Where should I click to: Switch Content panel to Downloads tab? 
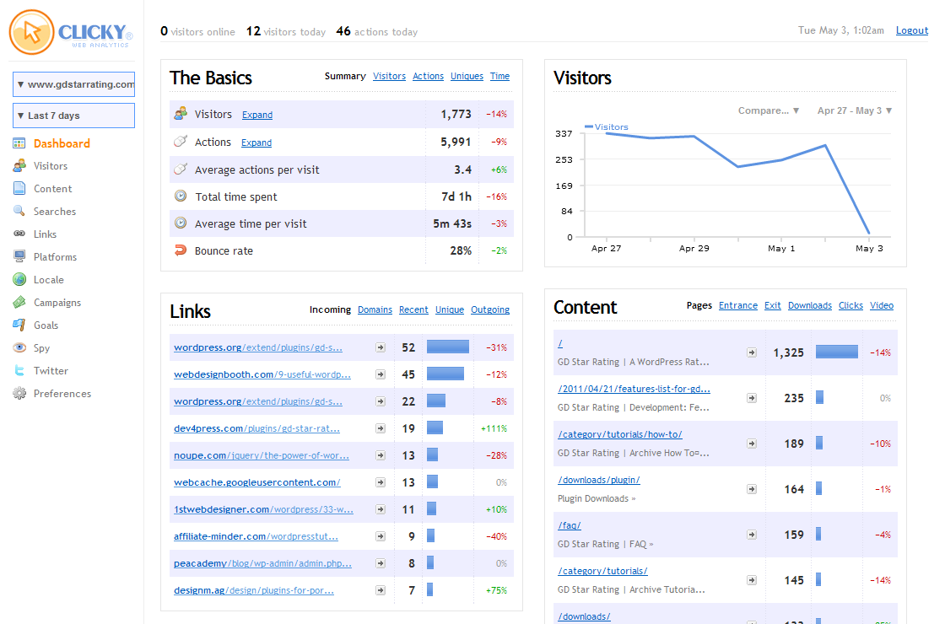pyautogui.click(x=809, y=305)
